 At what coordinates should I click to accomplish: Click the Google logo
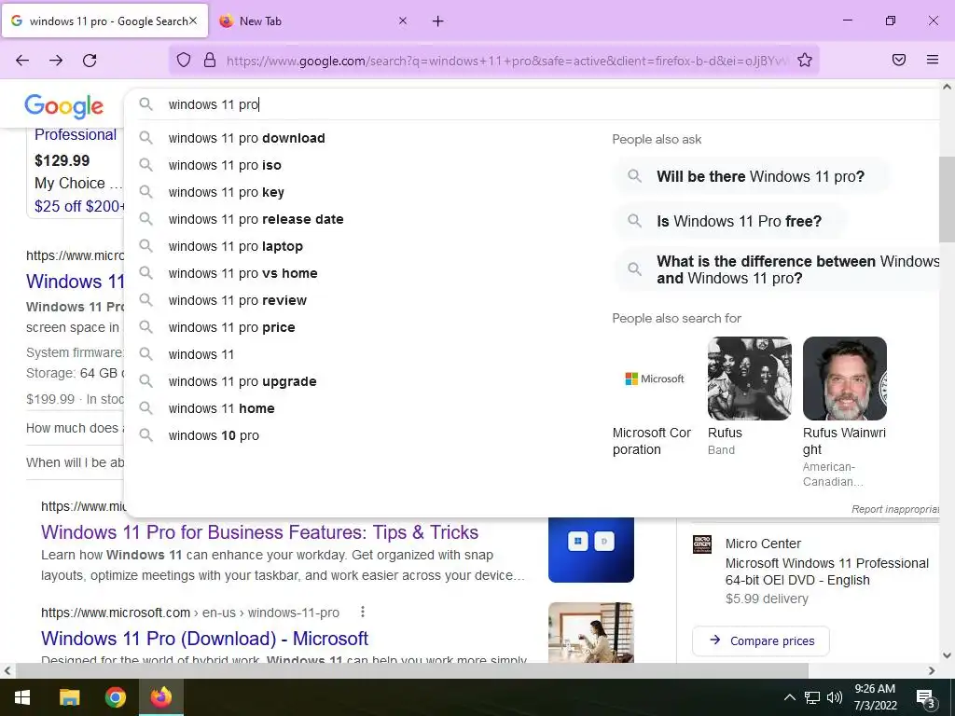64,106
